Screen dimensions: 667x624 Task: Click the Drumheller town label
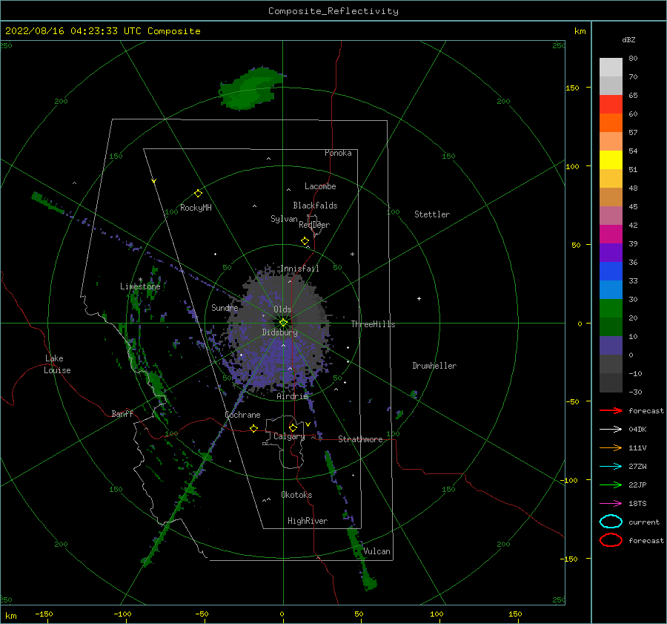[434, 366]
